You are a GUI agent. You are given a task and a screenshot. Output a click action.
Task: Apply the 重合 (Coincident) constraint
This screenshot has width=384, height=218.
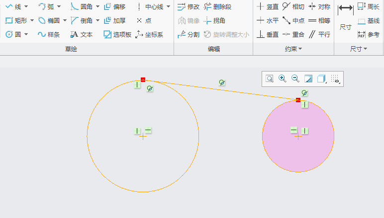tap(293, 34)
